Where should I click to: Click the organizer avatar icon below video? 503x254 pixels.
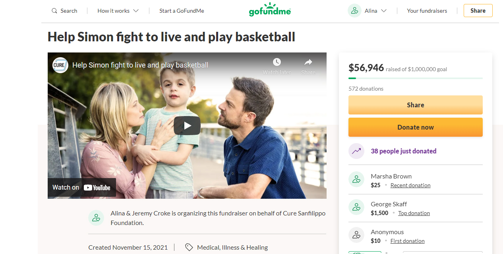[x=96, y=218]
